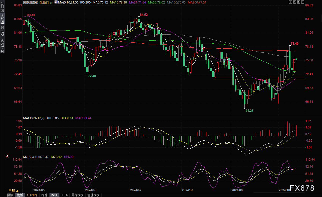Click the circled plus icon beside 日线 title

(51, 2)
